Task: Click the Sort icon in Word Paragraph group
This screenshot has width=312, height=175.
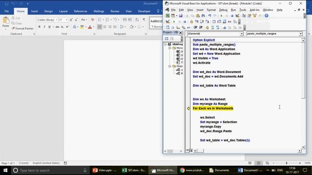Action: (137, 19)
